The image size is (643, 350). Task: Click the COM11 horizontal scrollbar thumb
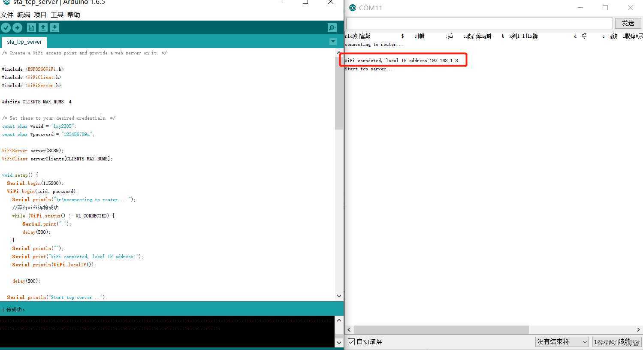coord(441,329)
